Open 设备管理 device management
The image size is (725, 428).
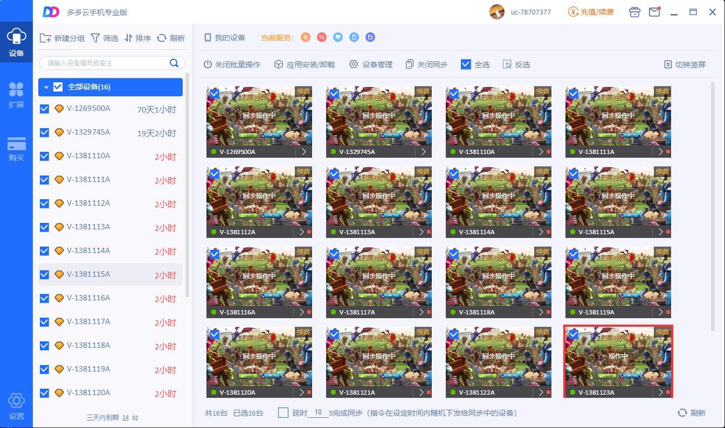(x=371, y=65)
